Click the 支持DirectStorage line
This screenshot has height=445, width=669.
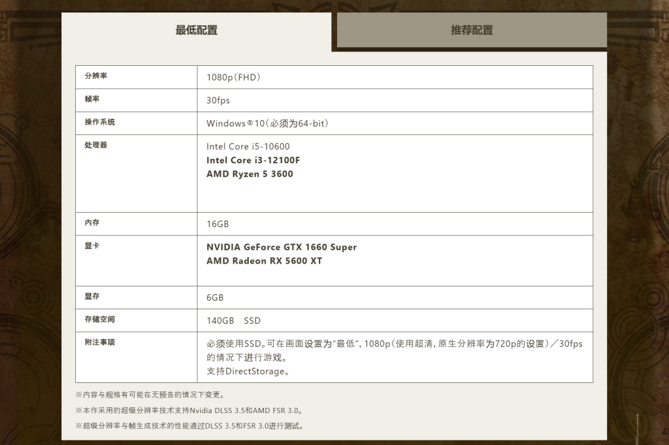pos(249,371)
